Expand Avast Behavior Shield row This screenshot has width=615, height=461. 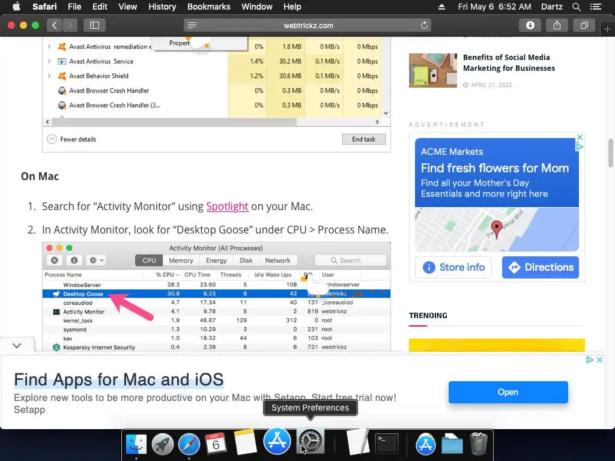point(49,76)
